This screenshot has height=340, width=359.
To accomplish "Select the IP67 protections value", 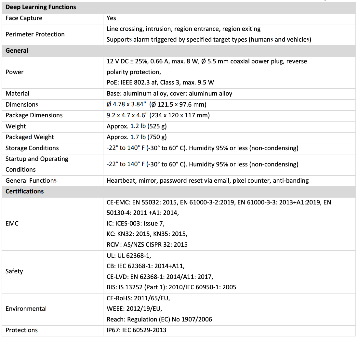I will point(137,330).
